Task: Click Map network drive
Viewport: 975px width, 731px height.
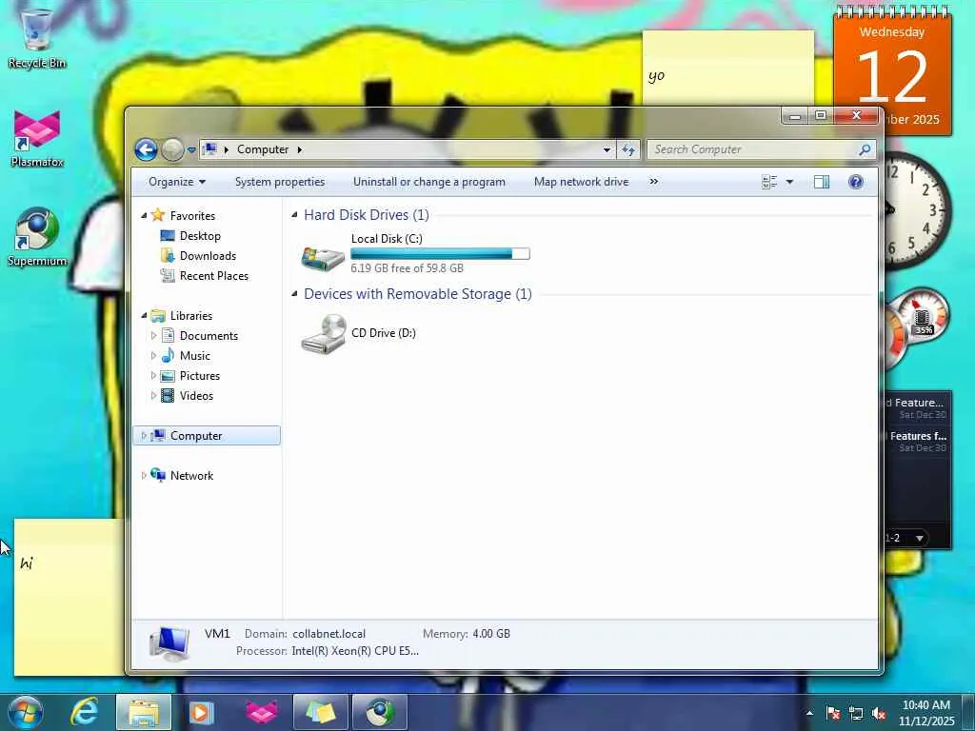Action: tap(582, 182)
